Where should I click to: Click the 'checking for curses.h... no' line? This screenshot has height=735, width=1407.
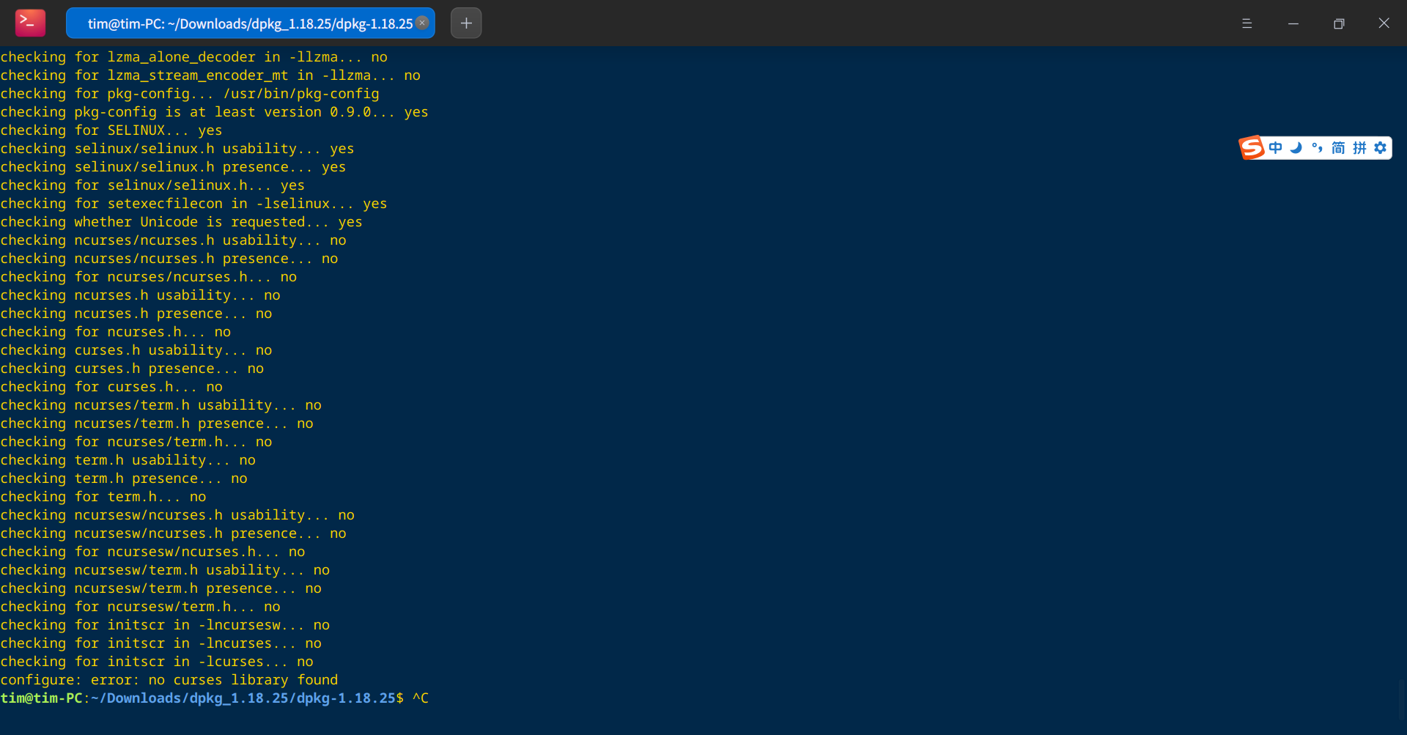pos(111,387)
